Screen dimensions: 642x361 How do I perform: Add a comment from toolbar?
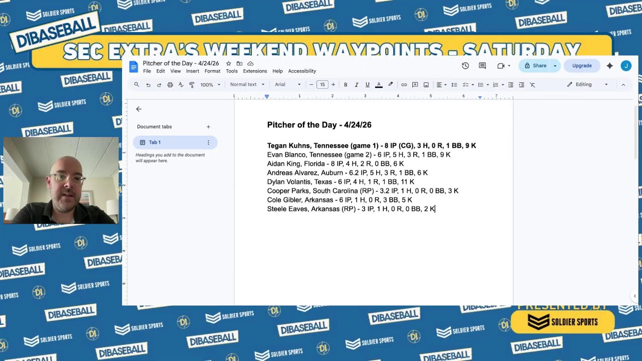click(x=415, y=85)
